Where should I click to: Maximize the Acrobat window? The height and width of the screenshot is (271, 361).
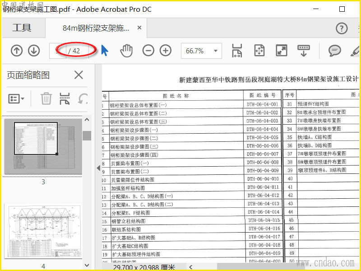342,9
